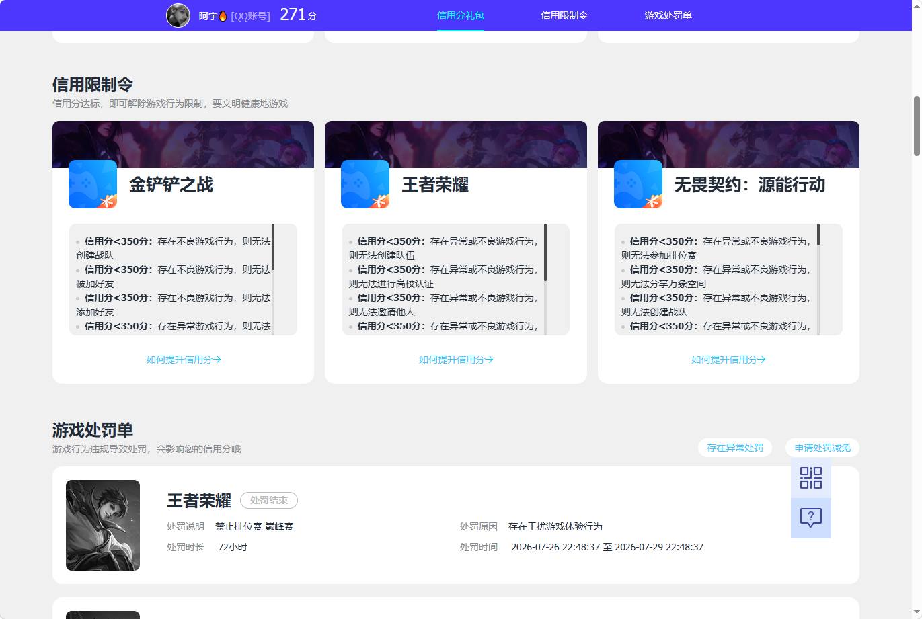Screen dimensions: 922x619
Task: Click the 72小时 penalty duration value
Action: [233, 547]
